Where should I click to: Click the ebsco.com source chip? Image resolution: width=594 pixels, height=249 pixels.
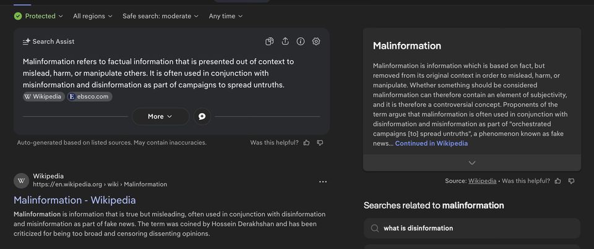pos(90,96)
